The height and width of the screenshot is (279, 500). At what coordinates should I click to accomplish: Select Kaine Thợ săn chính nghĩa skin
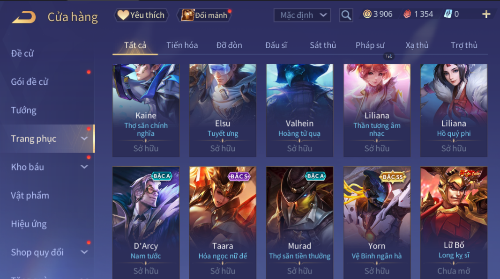146,110
